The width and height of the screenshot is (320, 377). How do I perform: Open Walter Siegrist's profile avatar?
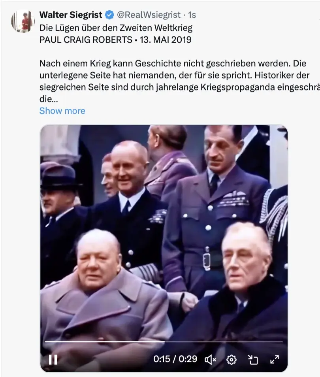[23, 21]
